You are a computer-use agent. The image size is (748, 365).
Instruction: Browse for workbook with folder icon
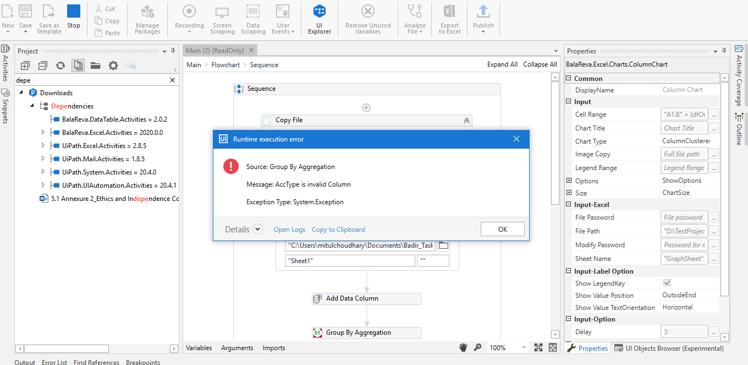tap(443, 246)
